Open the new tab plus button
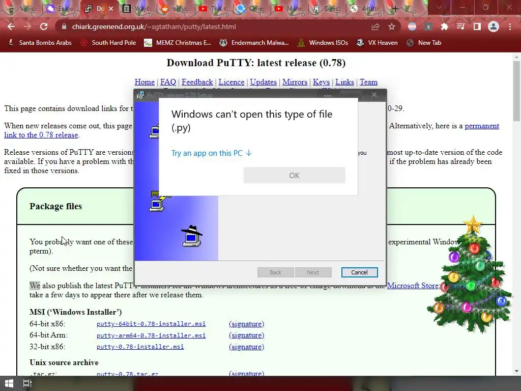The image size is (521, 391). (x=395, y=9)
